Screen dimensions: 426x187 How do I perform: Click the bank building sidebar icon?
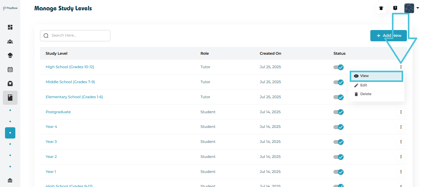point(10,180)
